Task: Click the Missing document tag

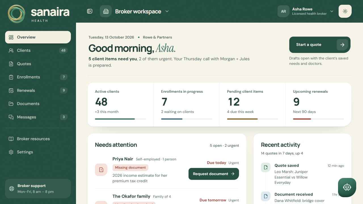Action: tap(130, 167)
